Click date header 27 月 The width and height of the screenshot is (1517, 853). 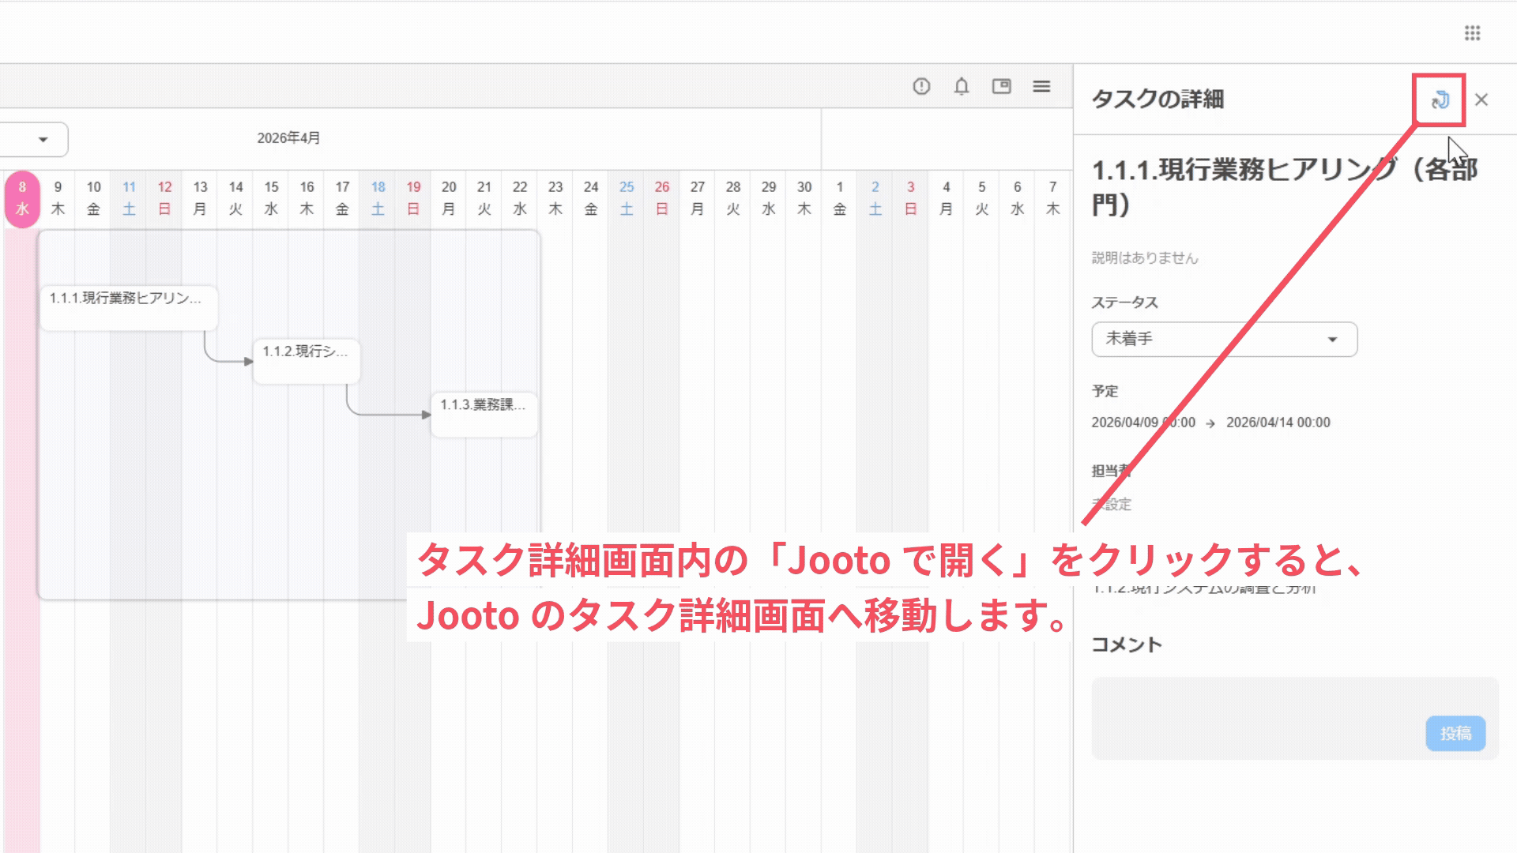pos(698,198)
